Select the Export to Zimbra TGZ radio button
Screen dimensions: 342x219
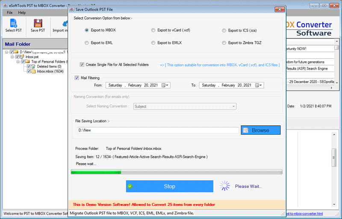pyautogui.click(x=224, y=43)
